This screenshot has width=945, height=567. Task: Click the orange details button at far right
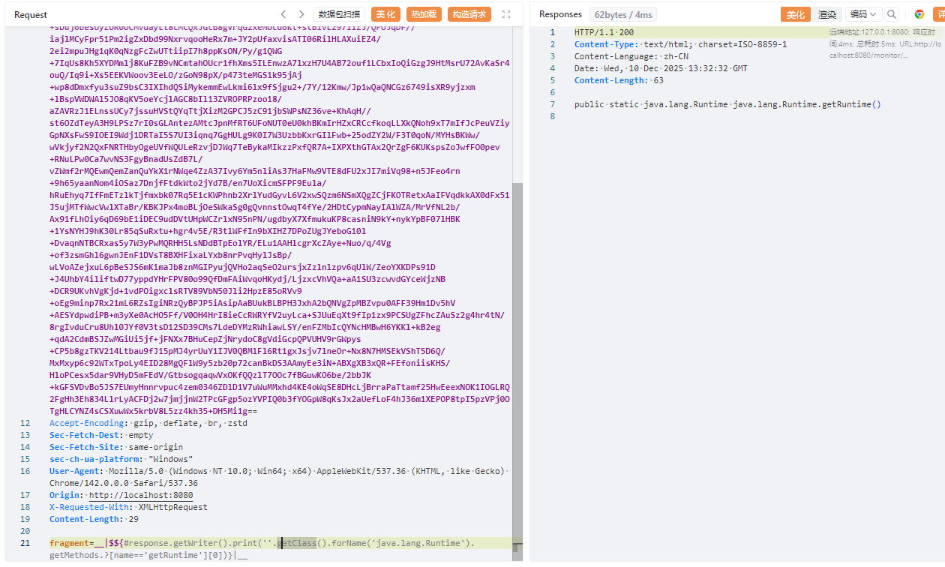[939, 14]
